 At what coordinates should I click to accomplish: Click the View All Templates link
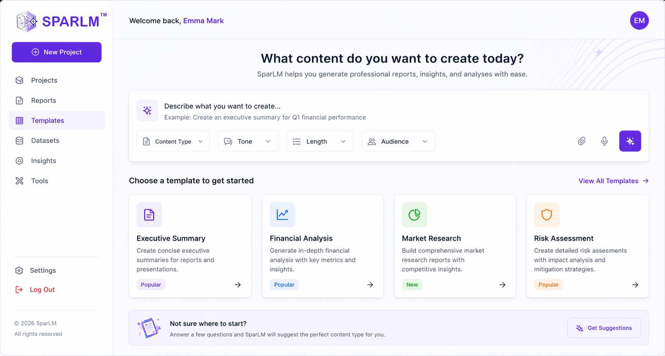coord(613,181)
